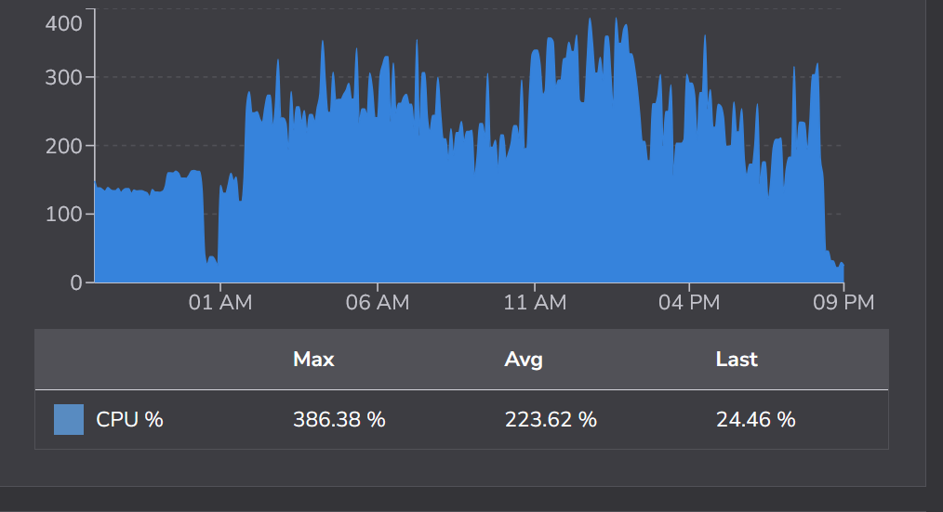
Task: Sort by the Max column header
Action: point(313,359)
